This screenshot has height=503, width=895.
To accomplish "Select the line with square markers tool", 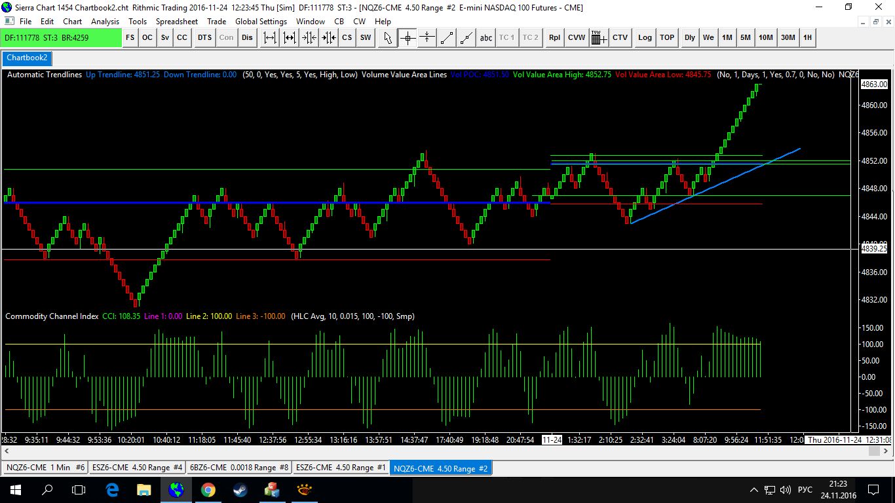I will pyautogui.click(x=447, y=37).
